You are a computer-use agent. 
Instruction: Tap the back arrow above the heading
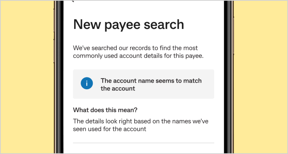[x=73, y=1]
